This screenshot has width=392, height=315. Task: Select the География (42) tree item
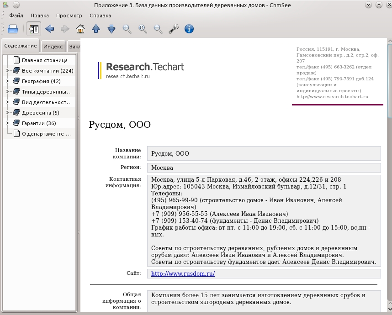pos(41,81)
